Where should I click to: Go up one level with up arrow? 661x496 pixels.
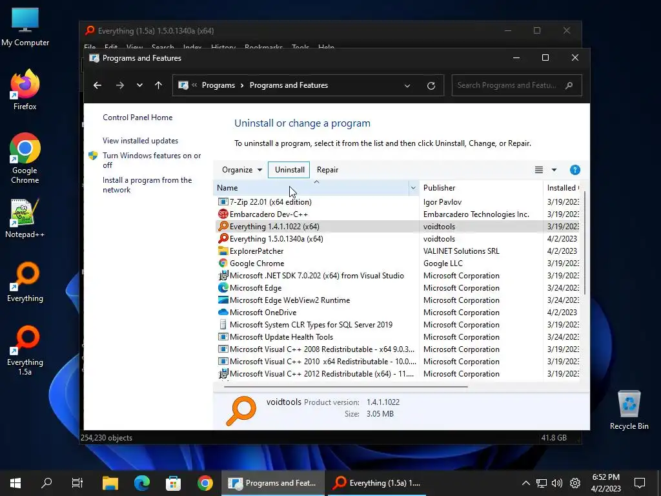(159, 85)
